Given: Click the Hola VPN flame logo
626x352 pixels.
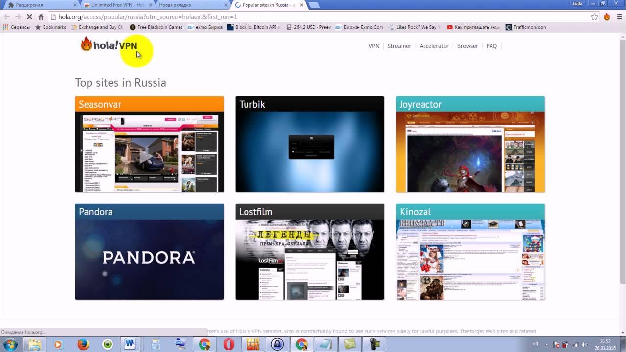Looking at the screenshot, I should pos(109,45).
